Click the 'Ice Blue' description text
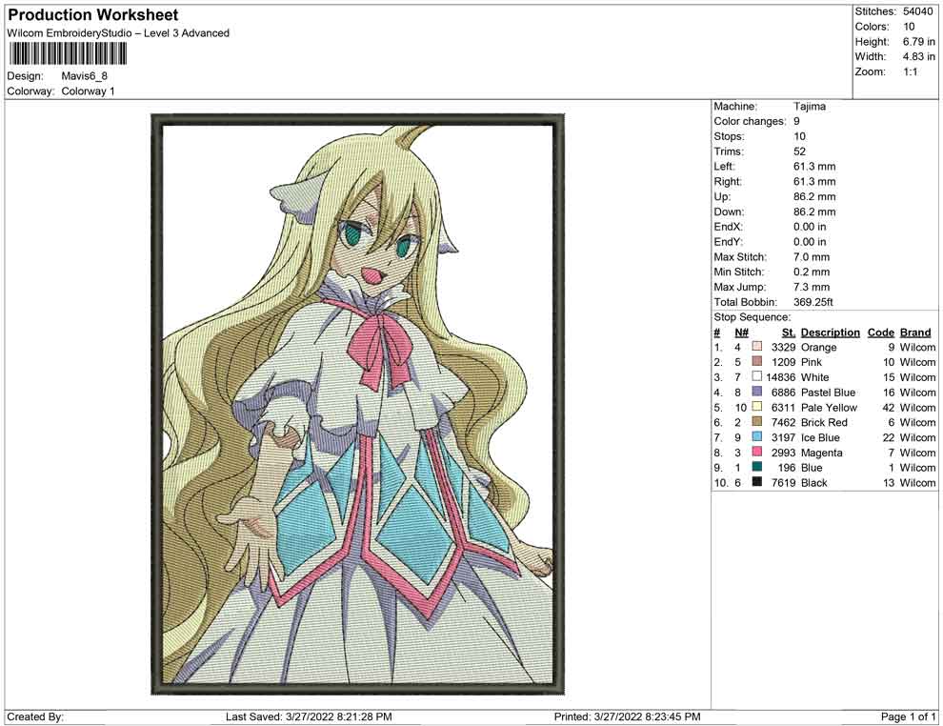This screenshot has width=943, height=726. click(820, 437)
